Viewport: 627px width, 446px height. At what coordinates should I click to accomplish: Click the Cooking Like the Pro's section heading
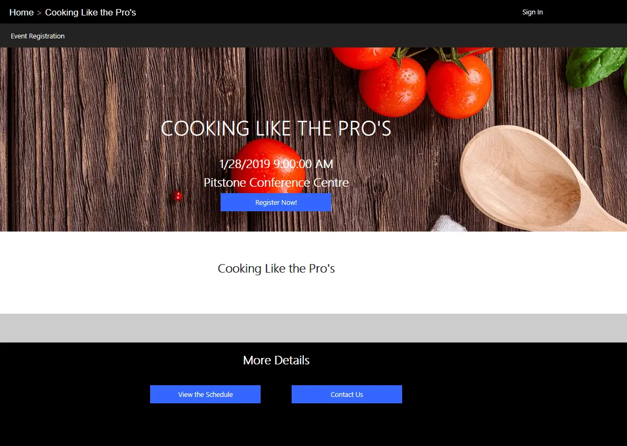276,268
